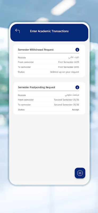Tap Arabic reason text in withdrawal card

point(74,58)
